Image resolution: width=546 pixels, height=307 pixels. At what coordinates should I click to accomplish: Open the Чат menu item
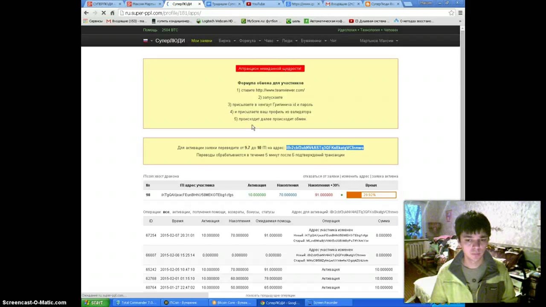click(x=333, y=41)
